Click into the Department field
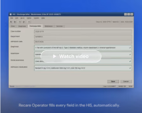 [x=83, y=37]
